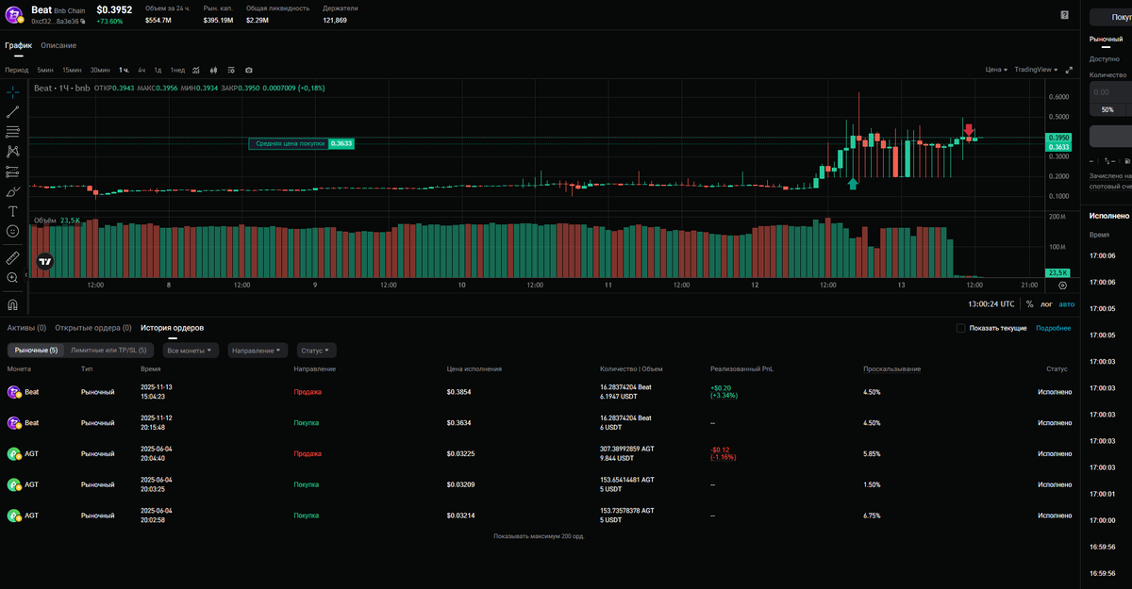Activate the zoom in tool

(13, 278)
